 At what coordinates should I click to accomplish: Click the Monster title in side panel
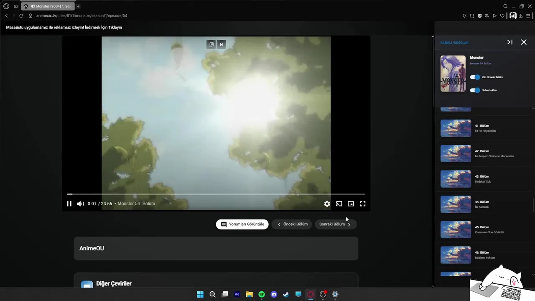pos(476,58)
